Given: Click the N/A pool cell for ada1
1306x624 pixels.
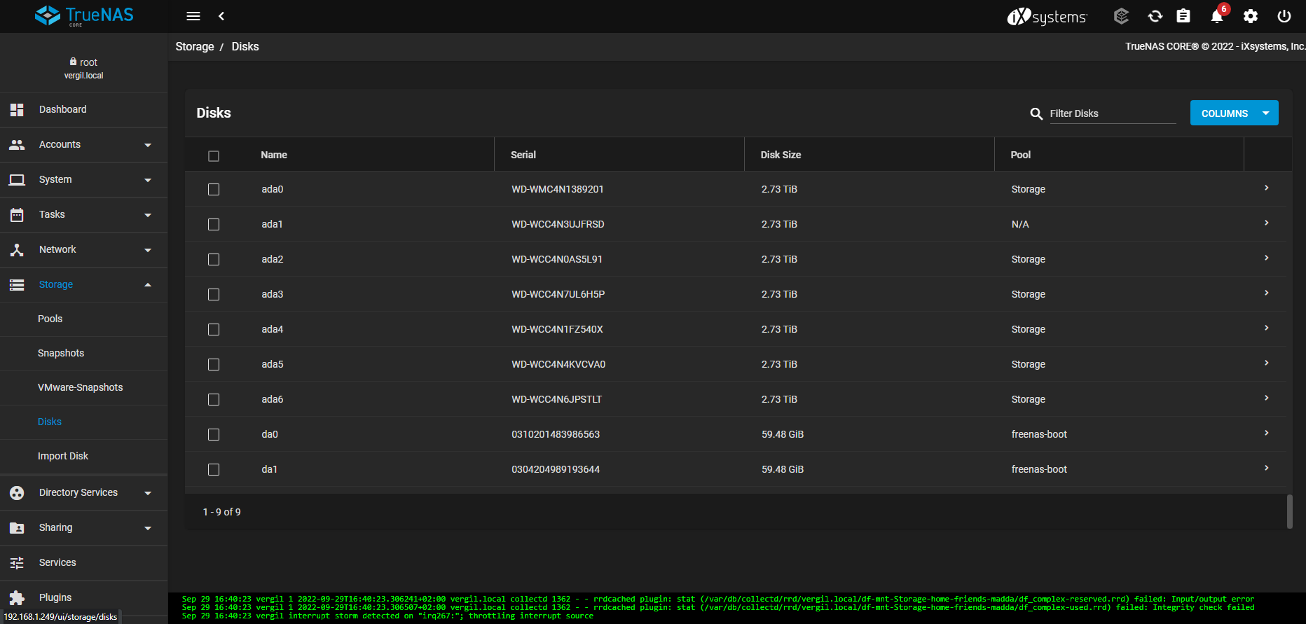Looking at the screenshot, I should (x=1020, y=224).
